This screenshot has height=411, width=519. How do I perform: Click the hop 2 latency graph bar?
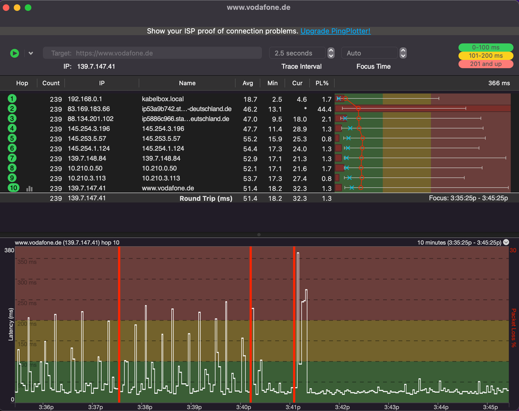point(423,109)
